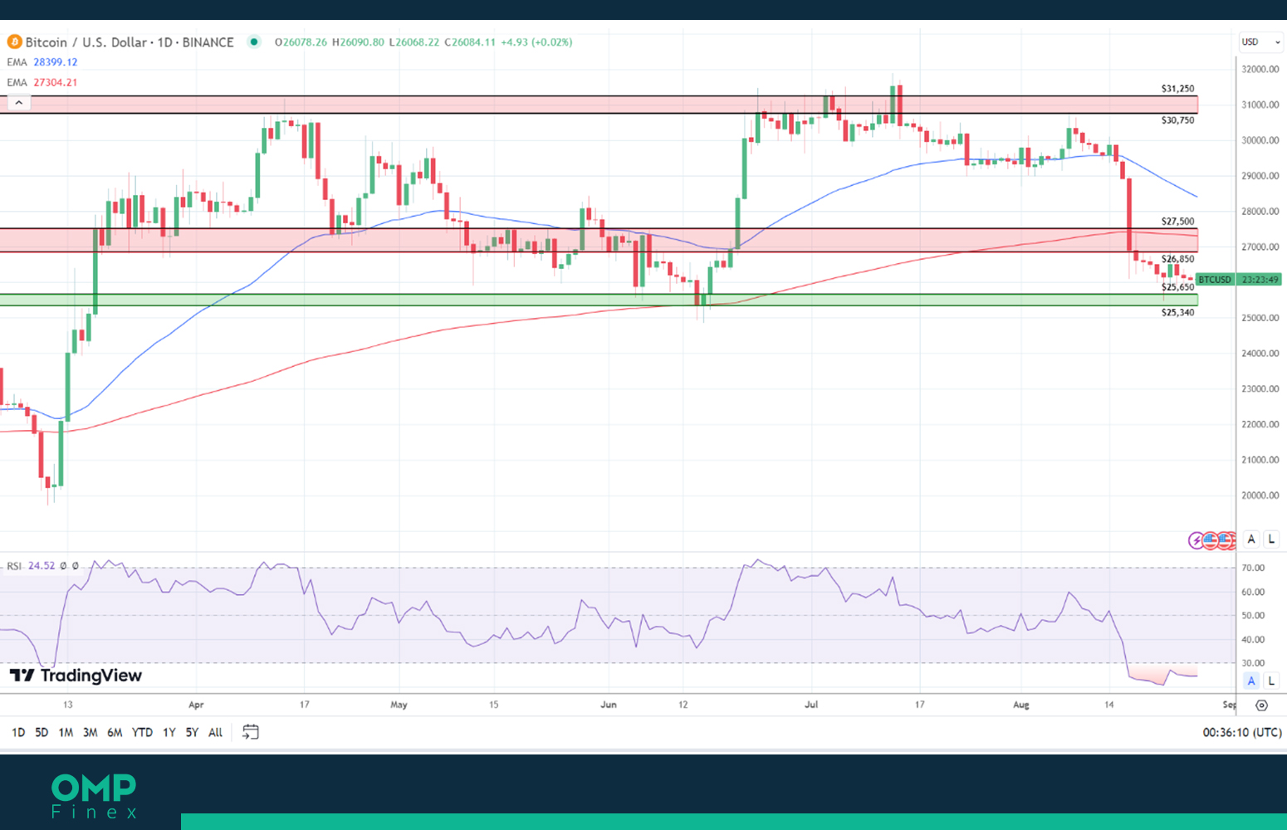The height and width of the screenshot is (830, 1287).
Task: Click the Bitcoin / U.S. Dollar symbol title
Action: [130, 41]
